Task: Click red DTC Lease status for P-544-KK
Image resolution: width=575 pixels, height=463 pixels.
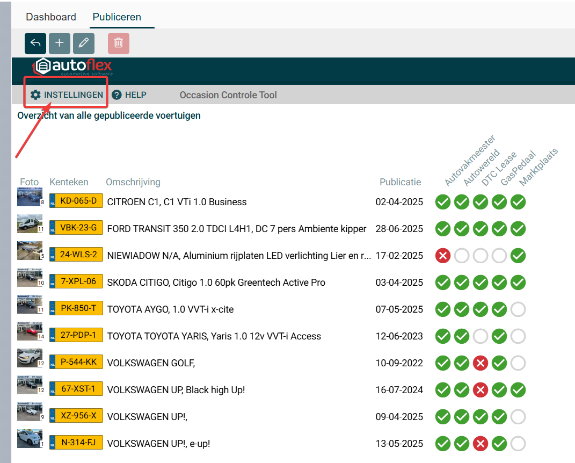Action: tap(481, 363)
